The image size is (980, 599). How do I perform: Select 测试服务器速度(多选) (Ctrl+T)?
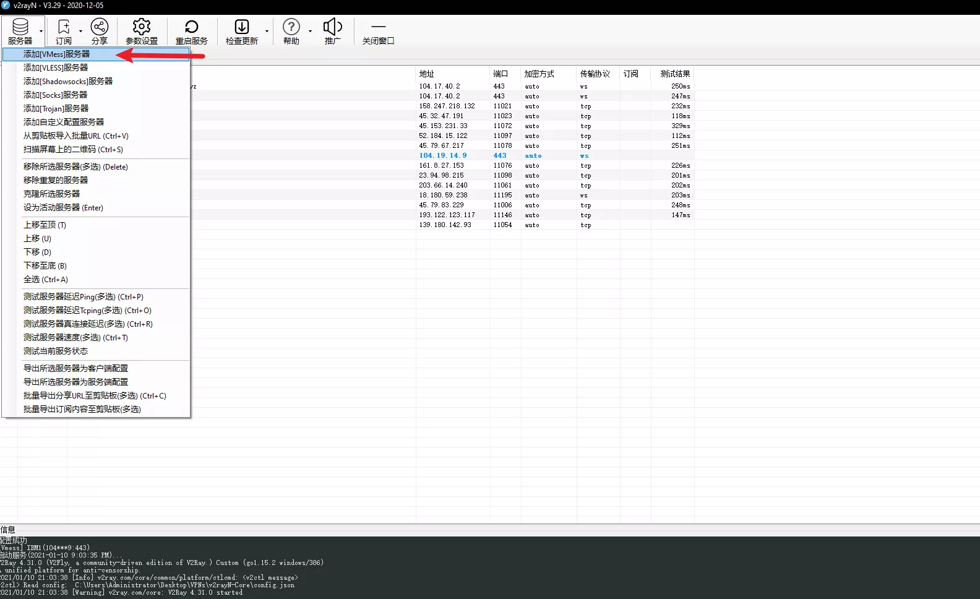[96, 338]
